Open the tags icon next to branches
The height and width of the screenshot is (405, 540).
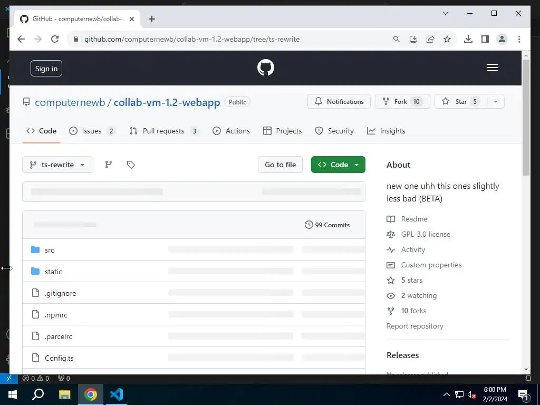click(131, 165)
